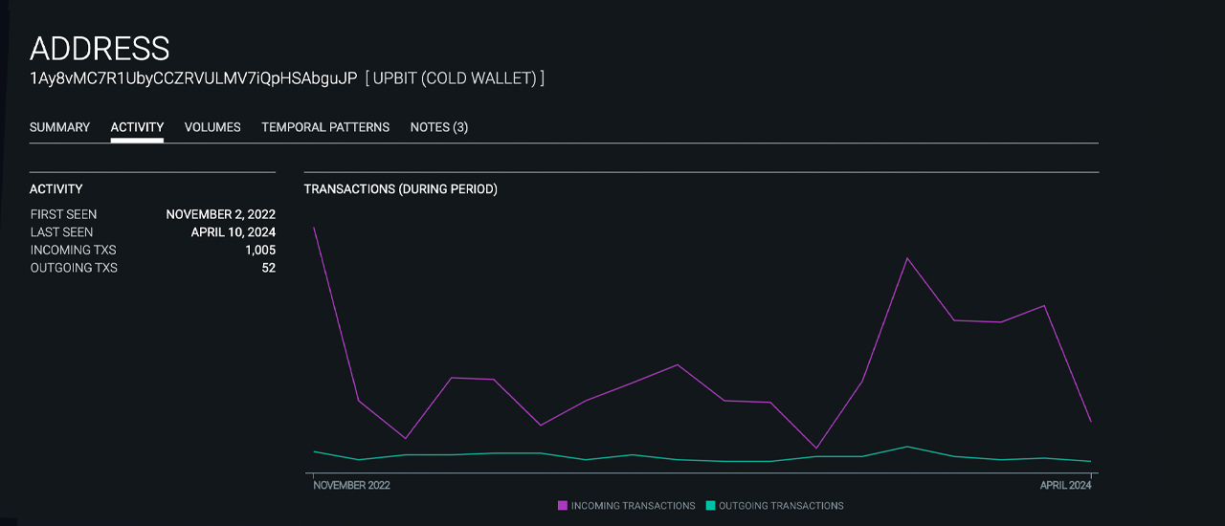The image size is (1225, 526).
Task: Click the Upbit (Cold Wallet) label
Action: pos(455,78)
